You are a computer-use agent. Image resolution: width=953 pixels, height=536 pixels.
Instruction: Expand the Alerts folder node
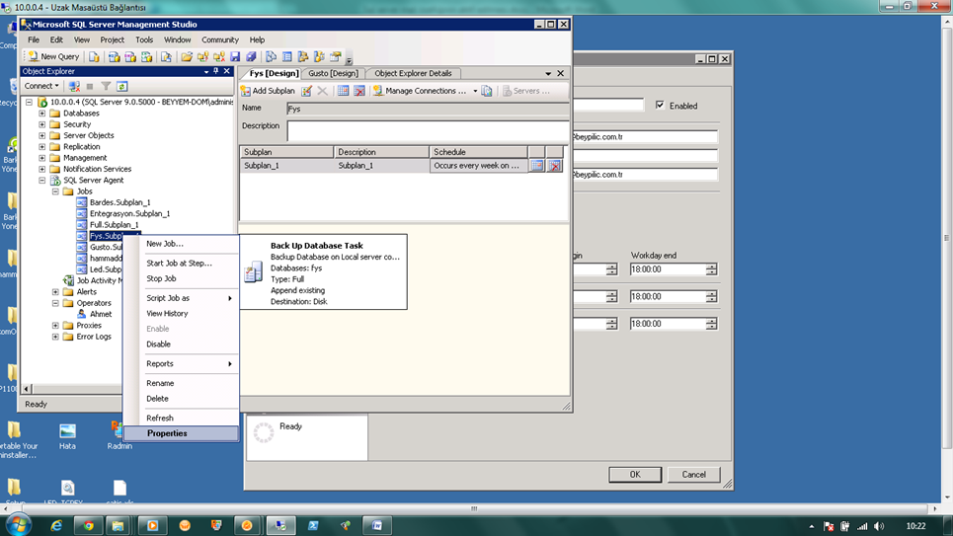tap(55, 292)
